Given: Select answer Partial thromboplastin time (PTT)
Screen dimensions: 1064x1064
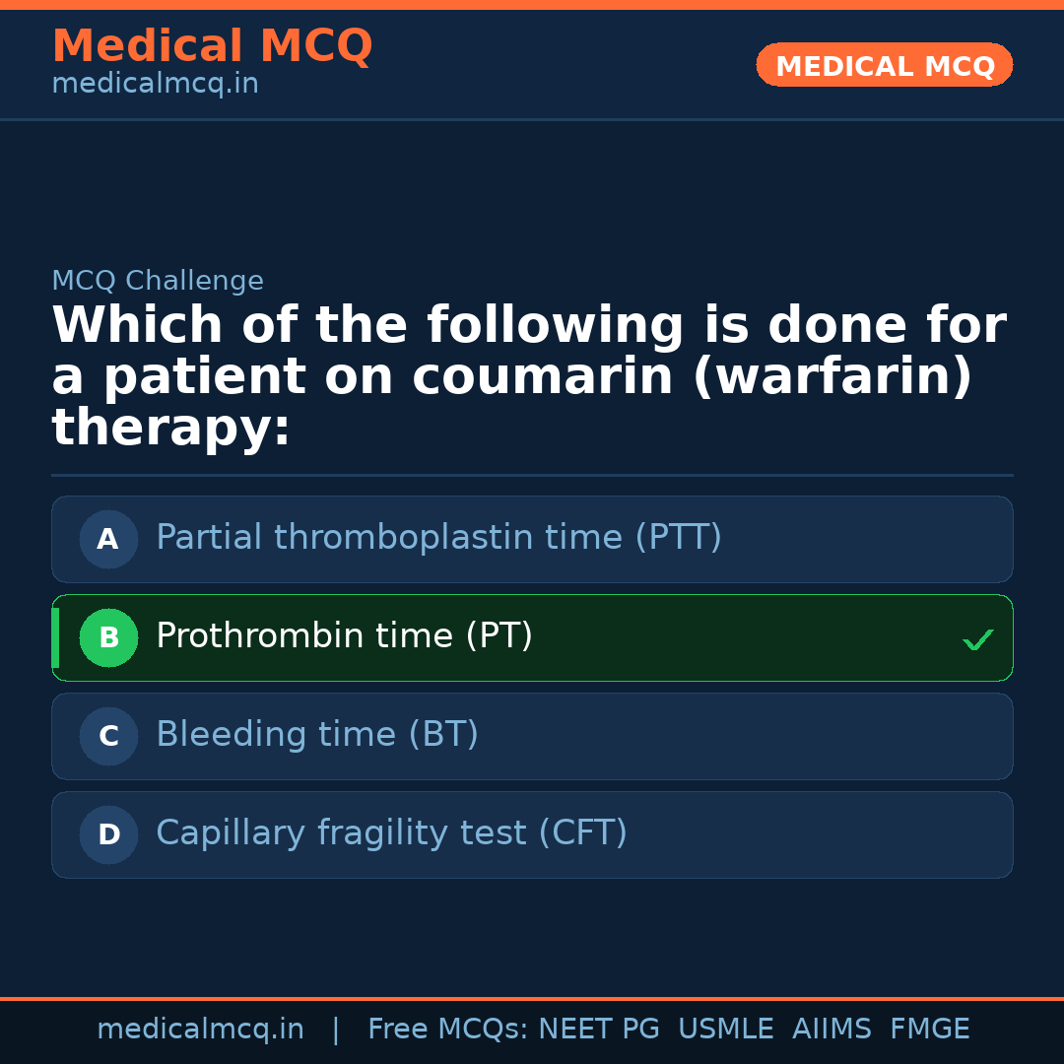Looking at the screenshot, I should [438, 538].
